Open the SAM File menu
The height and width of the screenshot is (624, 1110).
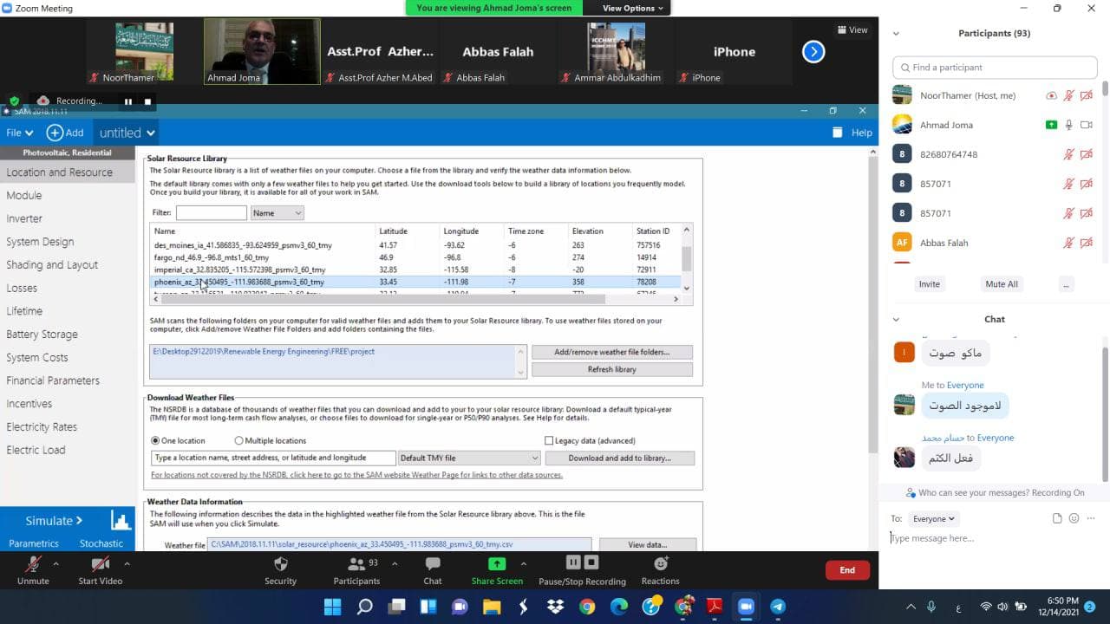tap(19, 133)
